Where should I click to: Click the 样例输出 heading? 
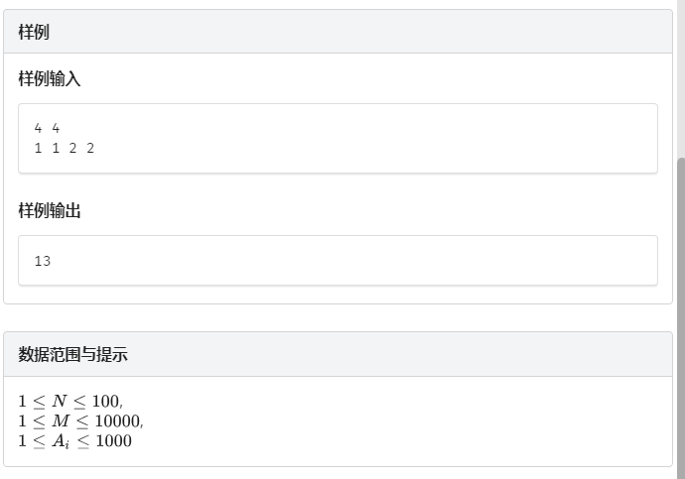point(50,210)
